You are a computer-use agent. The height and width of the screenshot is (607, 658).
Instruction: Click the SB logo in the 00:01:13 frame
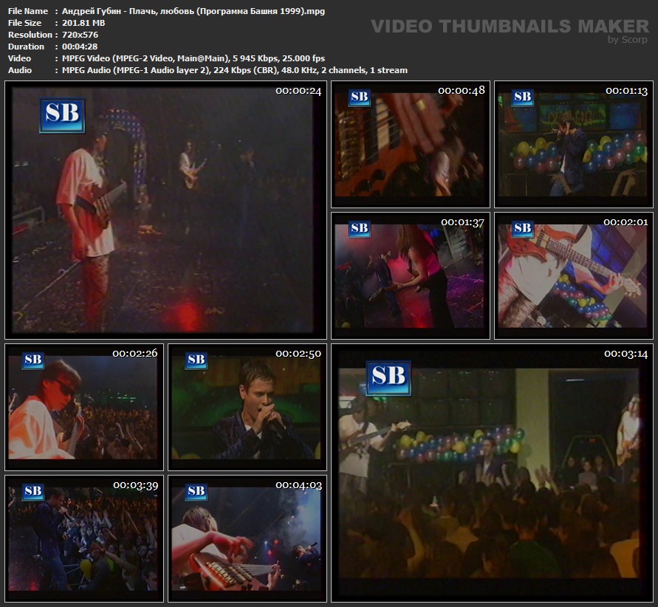523,97
